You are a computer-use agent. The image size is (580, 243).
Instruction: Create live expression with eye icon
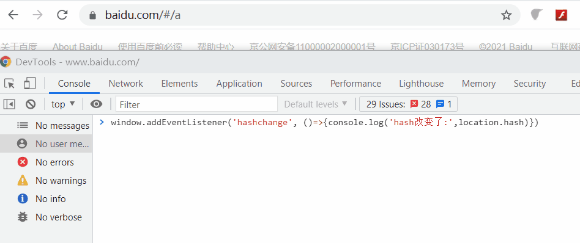(97, 104)
